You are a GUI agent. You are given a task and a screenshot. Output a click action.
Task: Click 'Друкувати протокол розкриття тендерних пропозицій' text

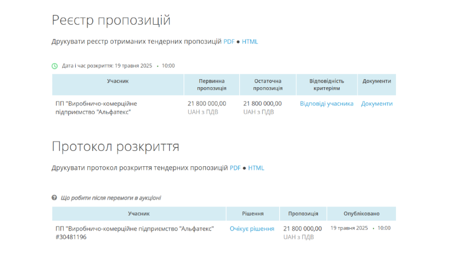pos(139,168)
